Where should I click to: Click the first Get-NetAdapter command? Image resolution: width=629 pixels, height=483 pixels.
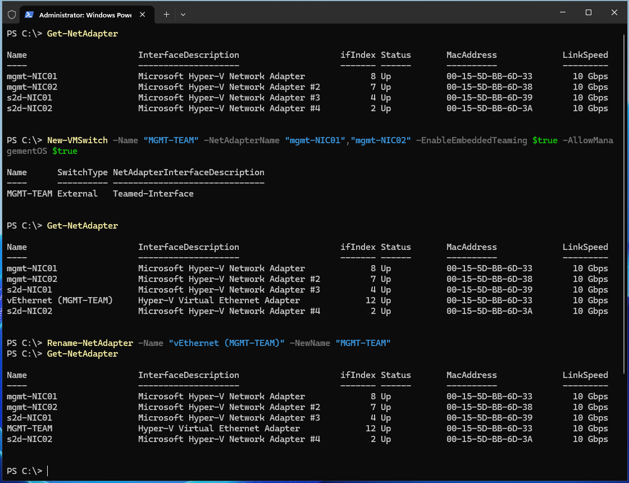(x=83, y=34)
